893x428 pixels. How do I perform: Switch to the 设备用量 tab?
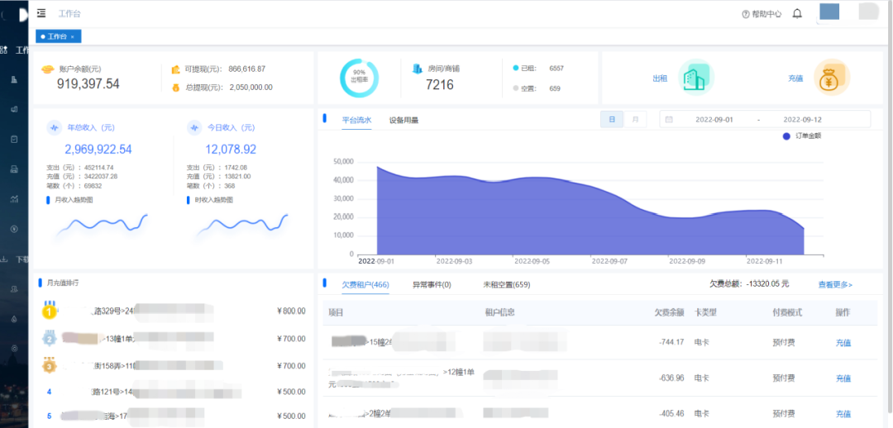pyautogui.click(x=404, y=120)
